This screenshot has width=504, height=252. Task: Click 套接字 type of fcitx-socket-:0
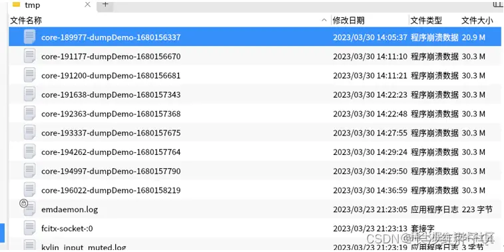coord(423,228)
